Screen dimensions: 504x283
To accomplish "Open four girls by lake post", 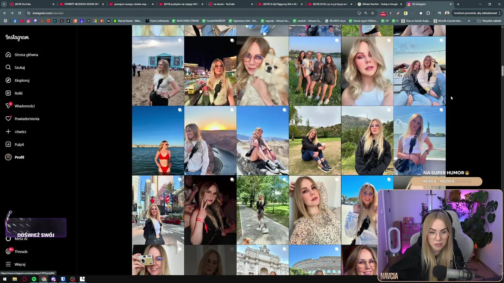I will click(x=315, y=71).
